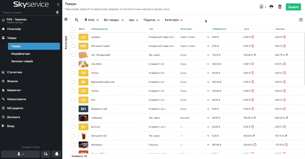Screen dimensions: 305x159
Task: Expand the Київ location dropdown
Action: pyautogui.click(x=91, y=20)
